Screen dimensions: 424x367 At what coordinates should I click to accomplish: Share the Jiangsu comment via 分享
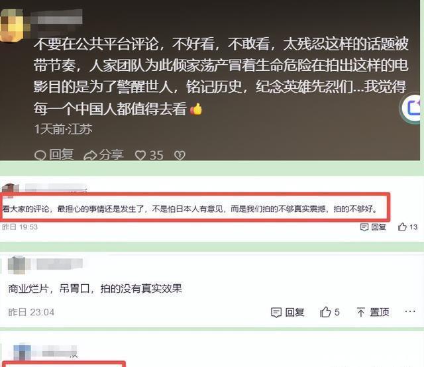[104, 155]
